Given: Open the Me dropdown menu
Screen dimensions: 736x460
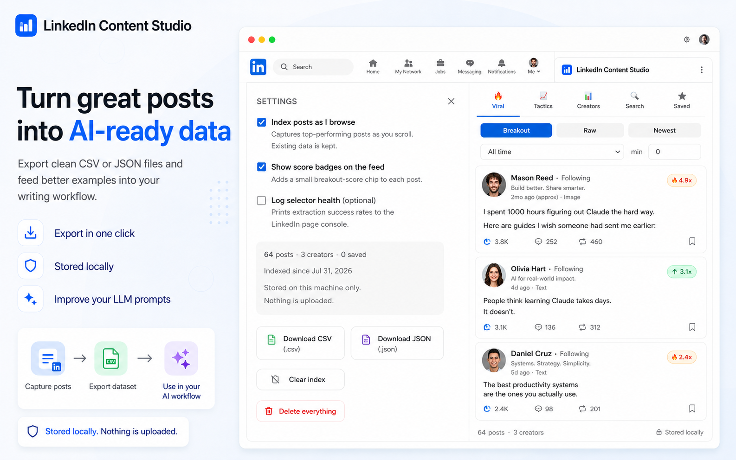Looking at the screenshot, I should point(534,66).
